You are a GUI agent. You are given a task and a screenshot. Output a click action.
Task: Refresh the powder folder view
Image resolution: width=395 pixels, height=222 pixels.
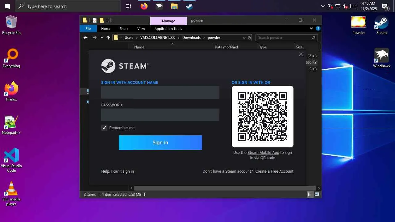point(249,38)
